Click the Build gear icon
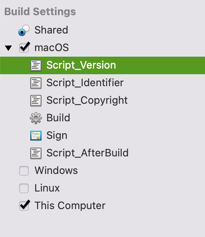 (x=36, y=118)
